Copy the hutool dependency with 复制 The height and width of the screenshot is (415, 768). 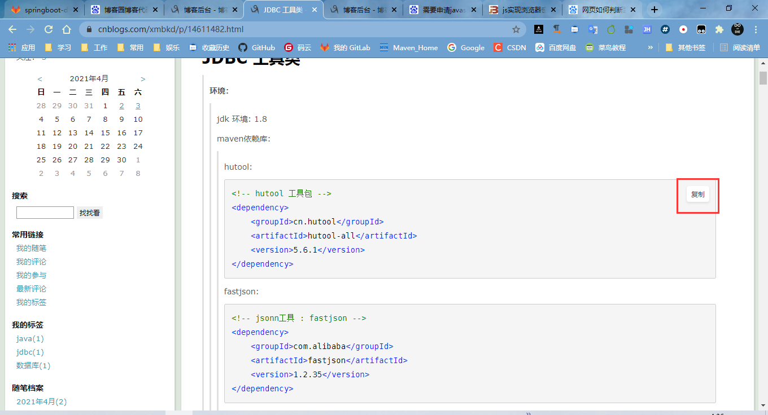coord(698,194)
